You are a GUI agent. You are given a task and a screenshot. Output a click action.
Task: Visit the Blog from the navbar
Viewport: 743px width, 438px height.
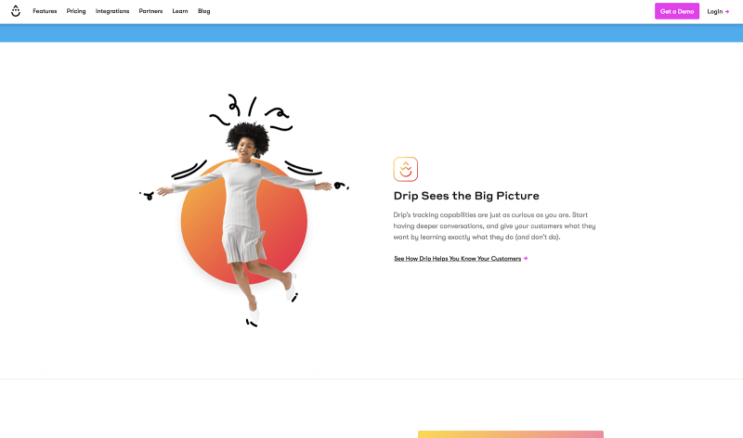coord(204,11)
